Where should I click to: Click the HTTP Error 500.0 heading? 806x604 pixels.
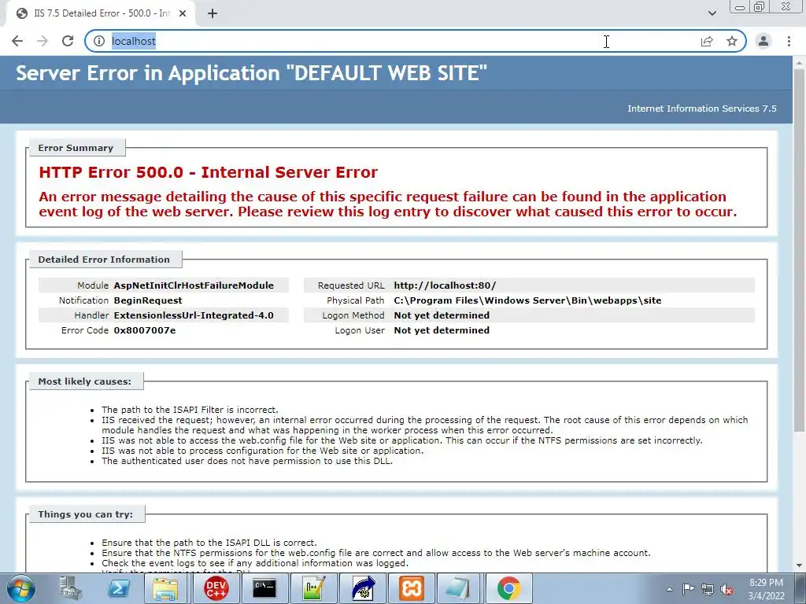point(208,172)
